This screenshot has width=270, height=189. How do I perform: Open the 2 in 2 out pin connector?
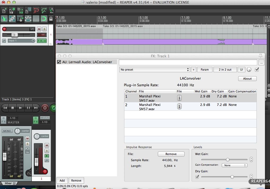[225, 70]
